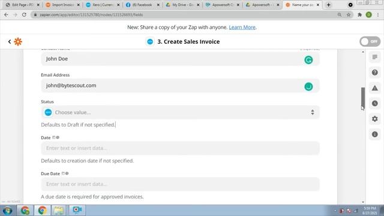Click the Date field info icon
384x216 pixels.
(x=58, y=137)
